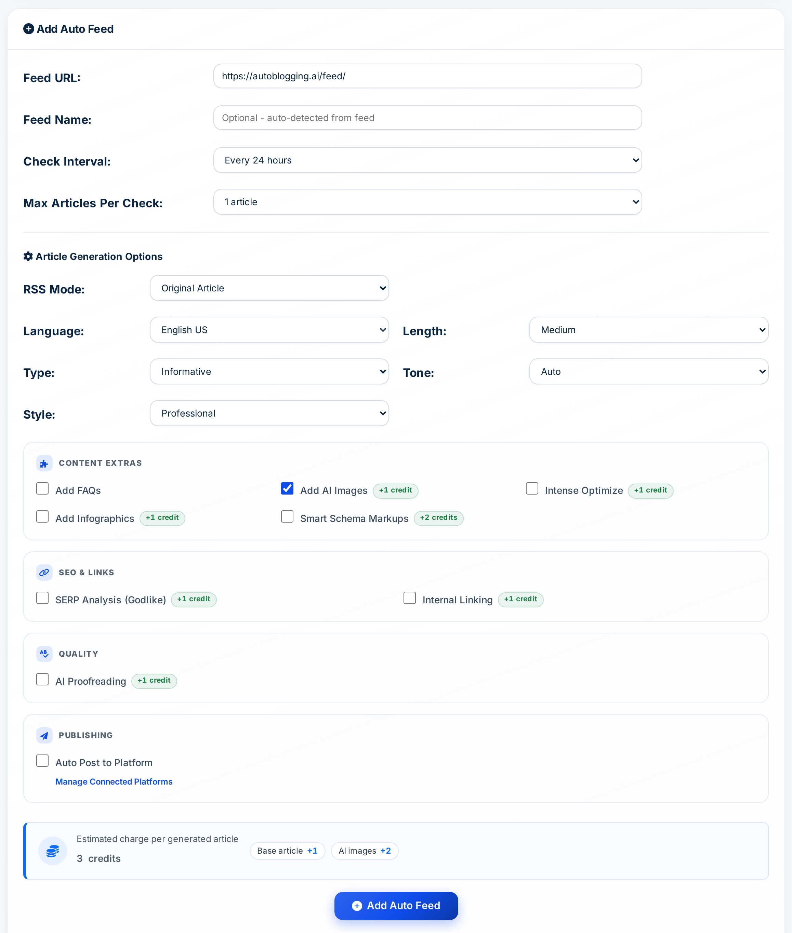792x933 pixels.
Task: Click the coins stack icon in estimated charge box
Action: 53,851
